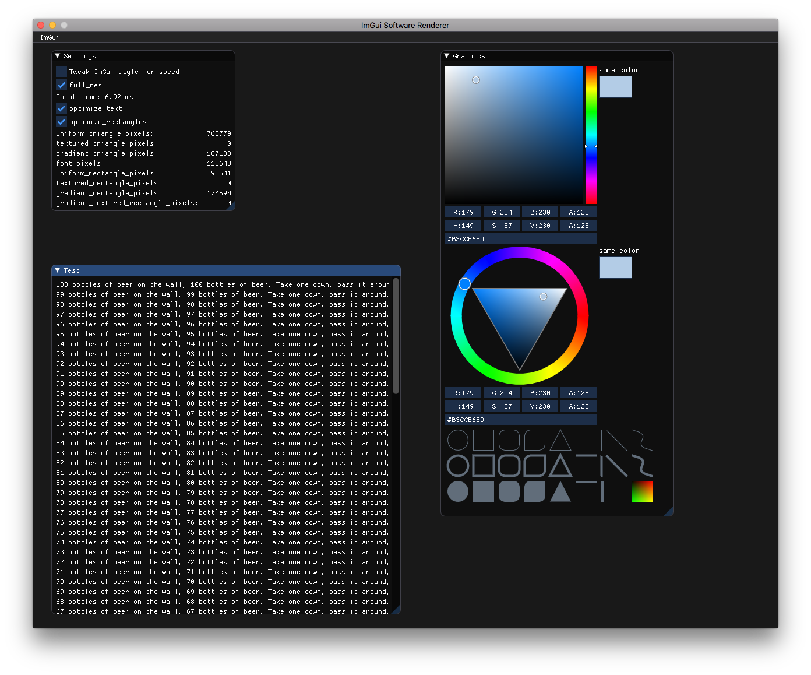Click B:230 field under the hue wheel

coord(540,393)
